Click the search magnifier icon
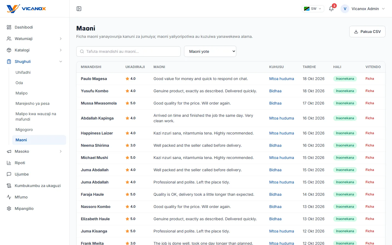The height and width of the screenshot is (245, 392). point(82,51)
